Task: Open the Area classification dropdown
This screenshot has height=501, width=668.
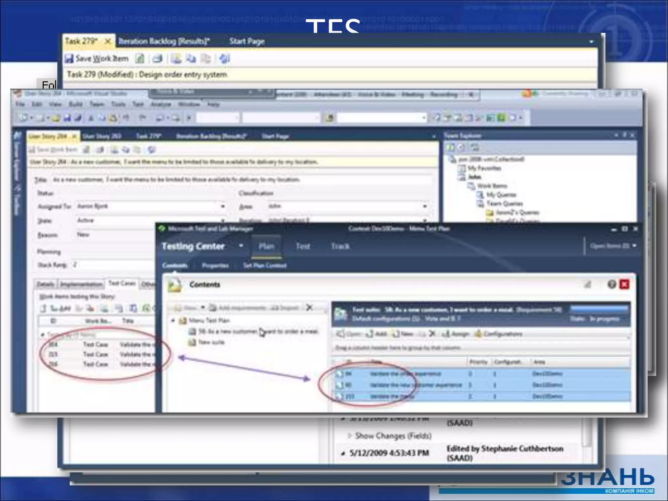Action: tap(425, 206)
